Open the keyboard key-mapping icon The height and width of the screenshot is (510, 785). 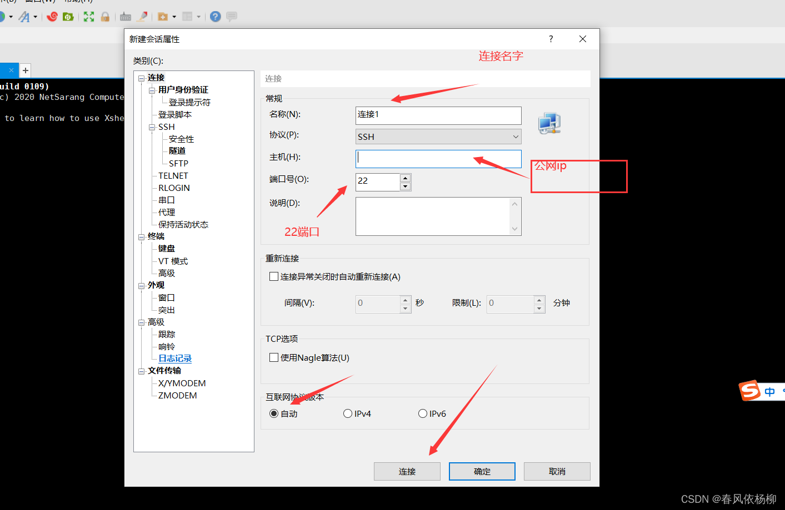click(x=126, y=17)
